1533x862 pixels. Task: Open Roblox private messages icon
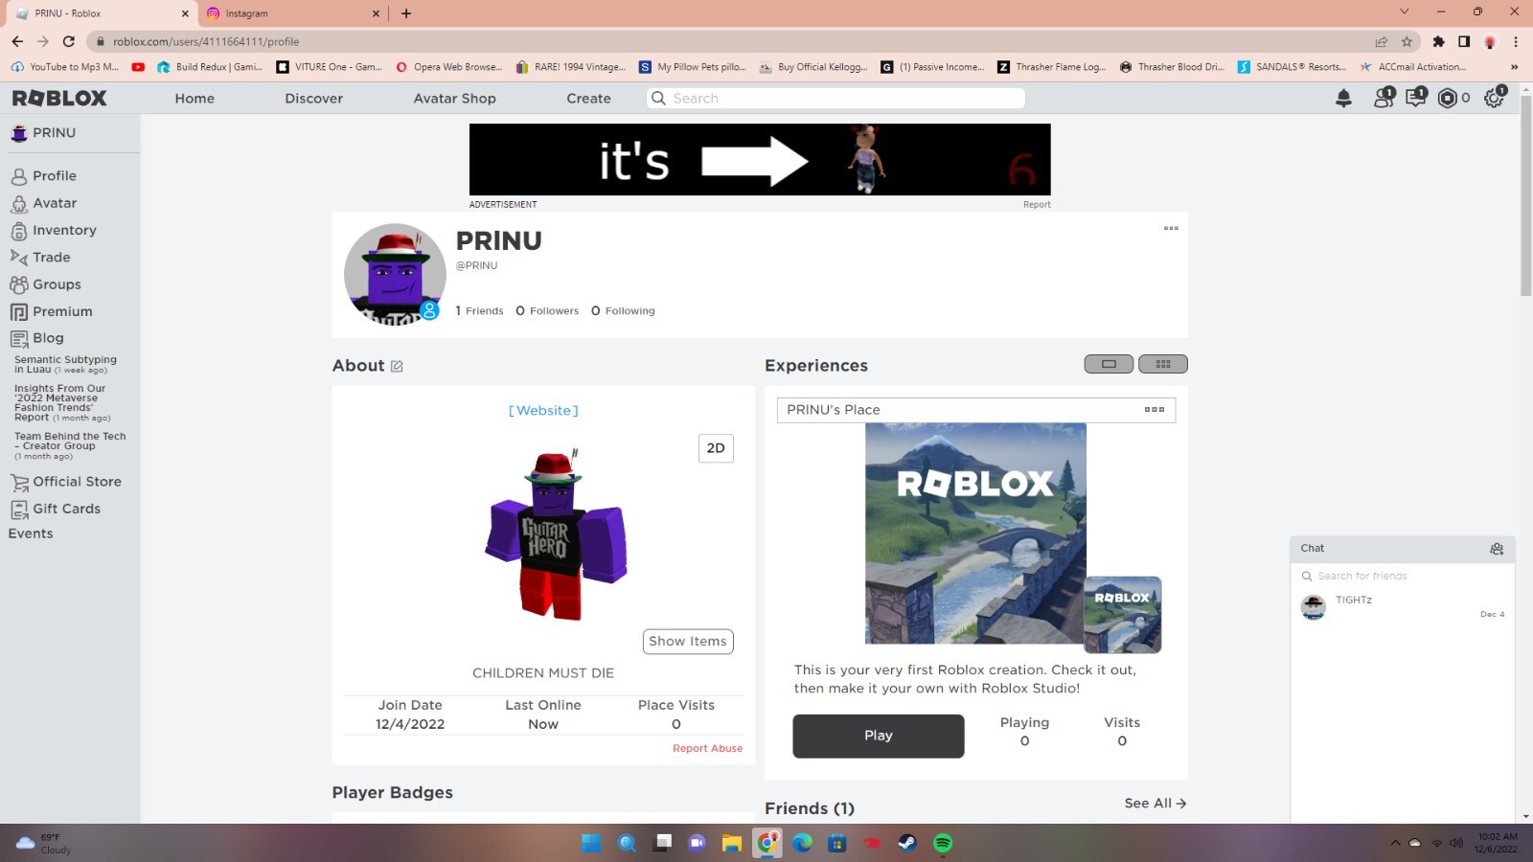[1415, 98]
